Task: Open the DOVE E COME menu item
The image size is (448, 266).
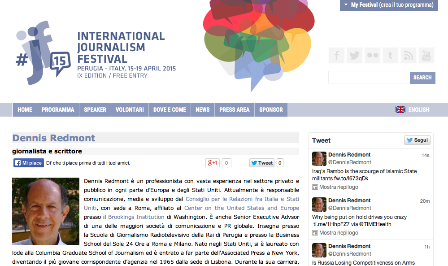Action: pyautogui.click(x=170, y=110)
